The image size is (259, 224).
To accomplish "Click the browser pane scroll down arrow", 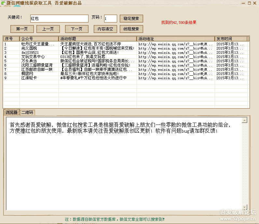I will (x=244, y=207).
